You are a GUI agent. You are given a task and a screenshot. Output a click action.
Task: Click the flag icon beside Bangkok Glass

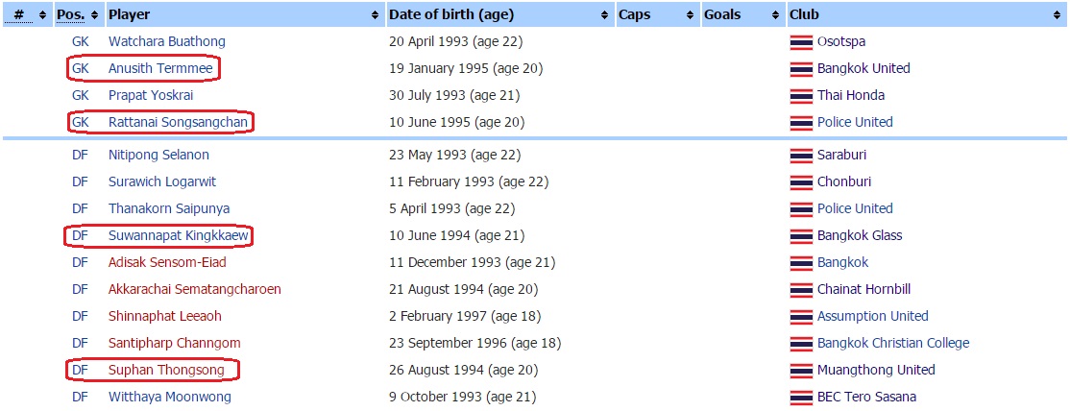(801, 236)
